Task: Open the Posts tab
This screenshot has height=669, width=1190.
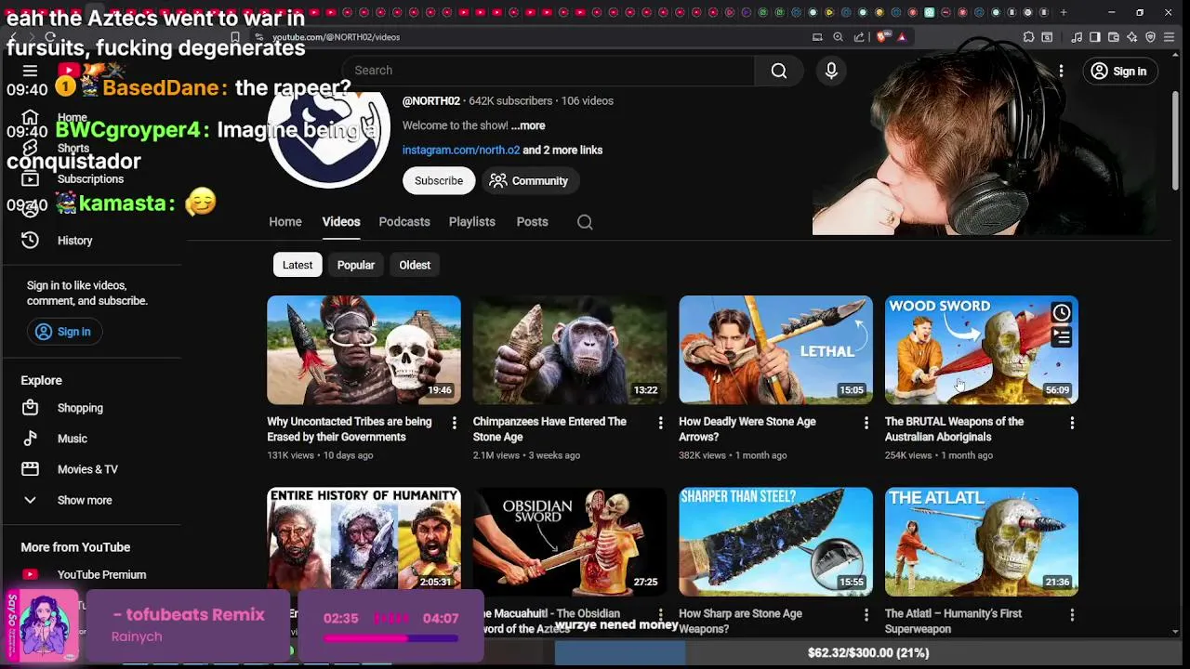Action: [533, 221]
